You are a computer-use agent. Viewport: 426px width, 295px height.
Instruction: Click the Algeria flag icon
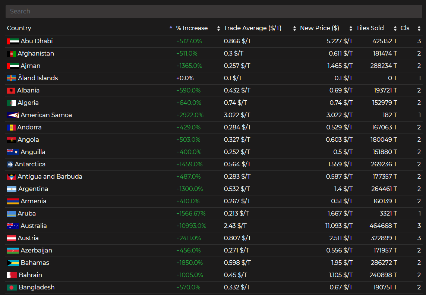[12, 103]
